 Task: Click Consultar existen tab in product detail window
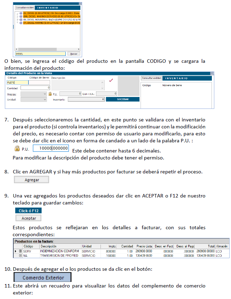(152, 78)
